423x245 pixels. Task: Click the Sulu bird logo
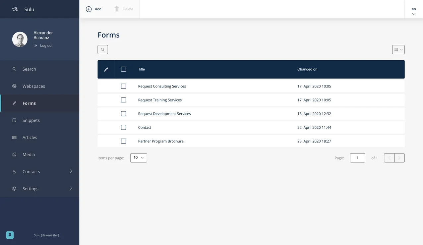pyautogui.click(x=15, y=9)
